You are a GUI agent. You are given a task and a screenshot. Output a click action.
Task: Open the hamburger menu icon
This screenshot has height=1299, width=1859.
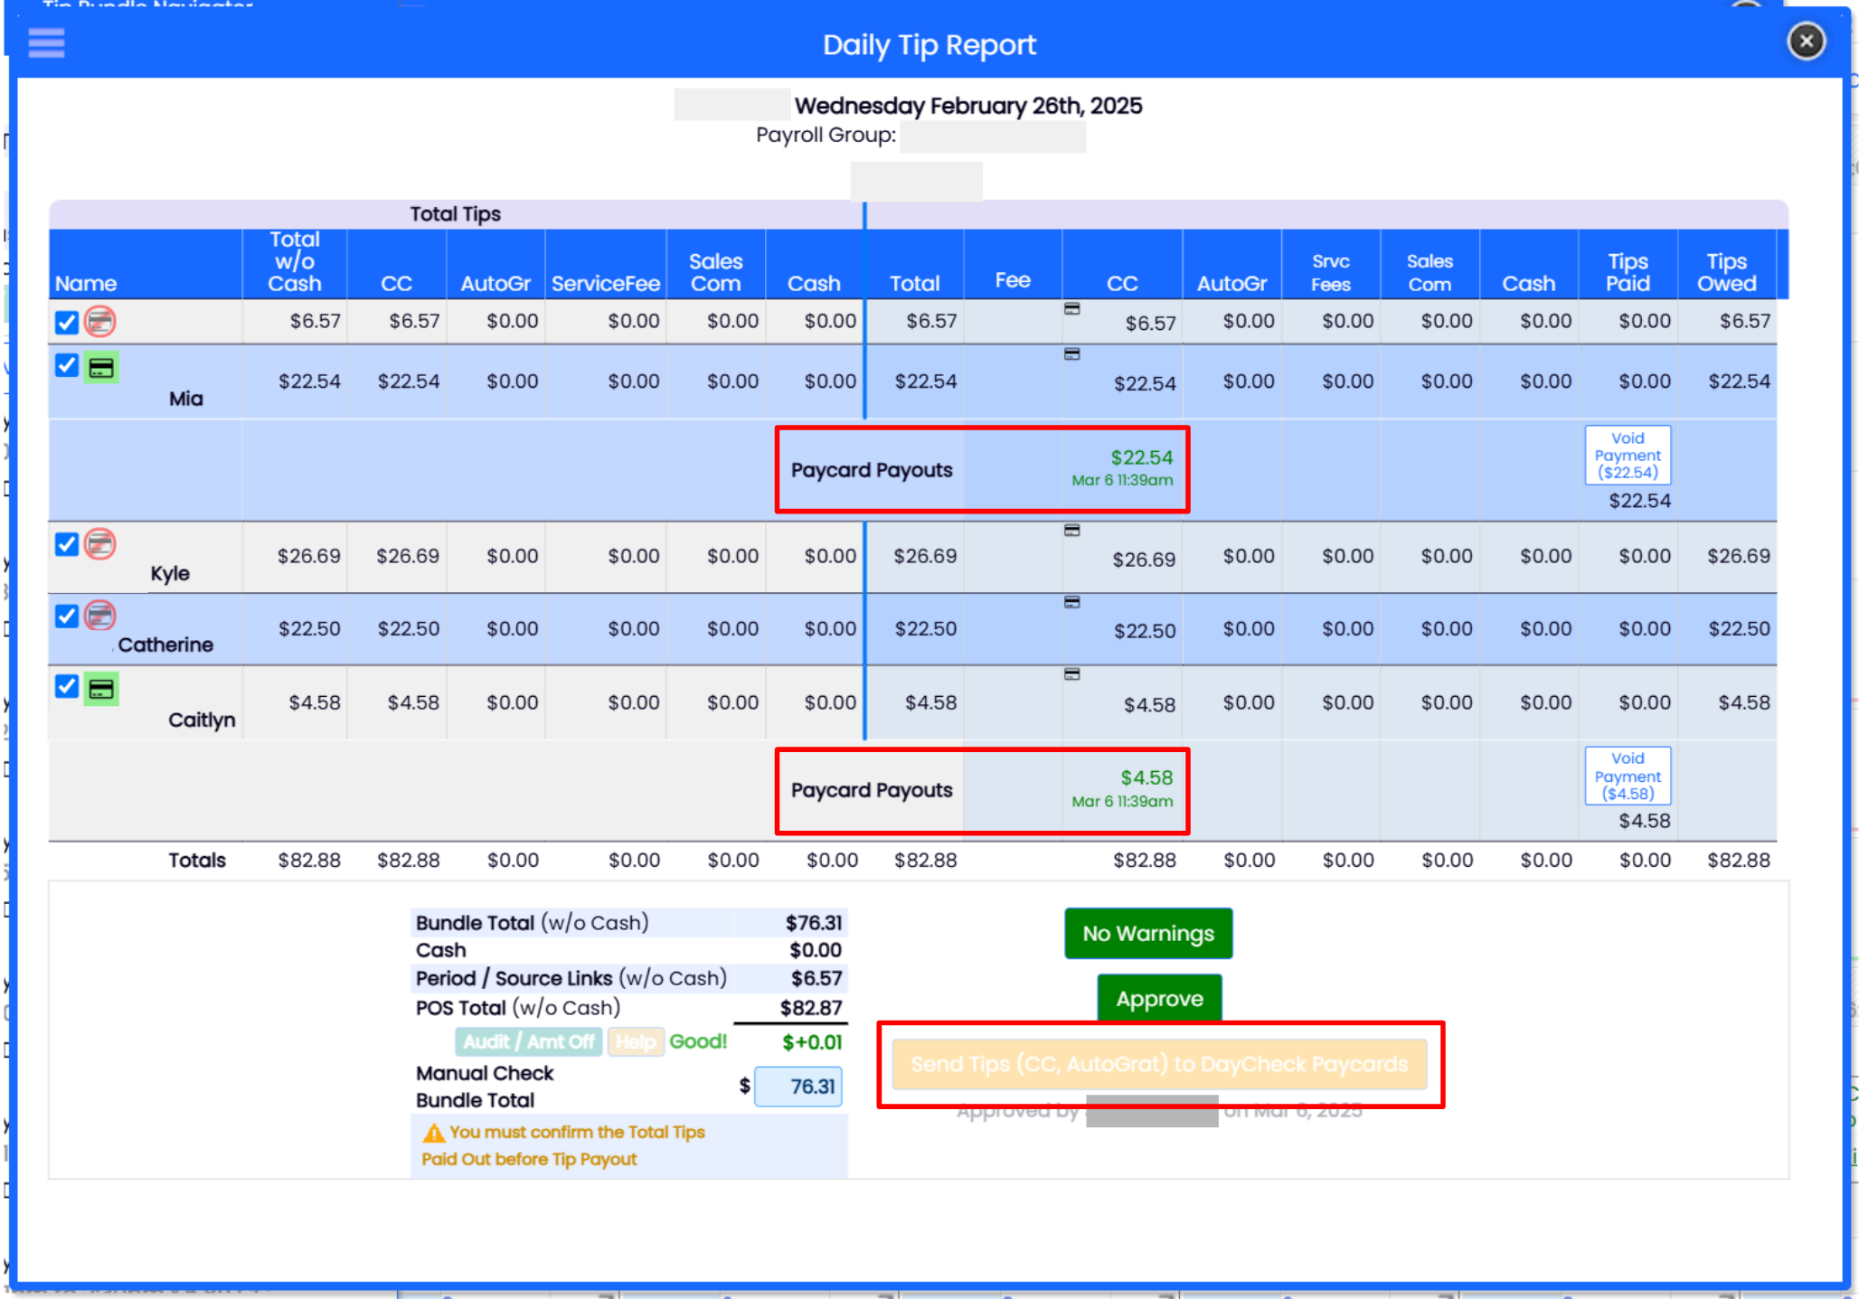pos(46,42)
